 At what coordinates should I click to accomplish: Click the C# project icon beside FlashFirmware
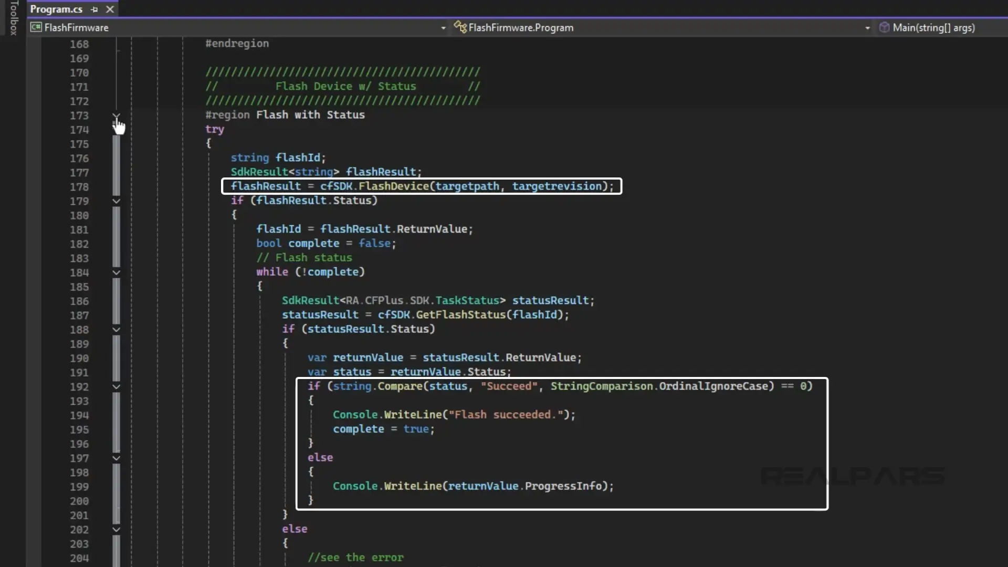[36, 27]
